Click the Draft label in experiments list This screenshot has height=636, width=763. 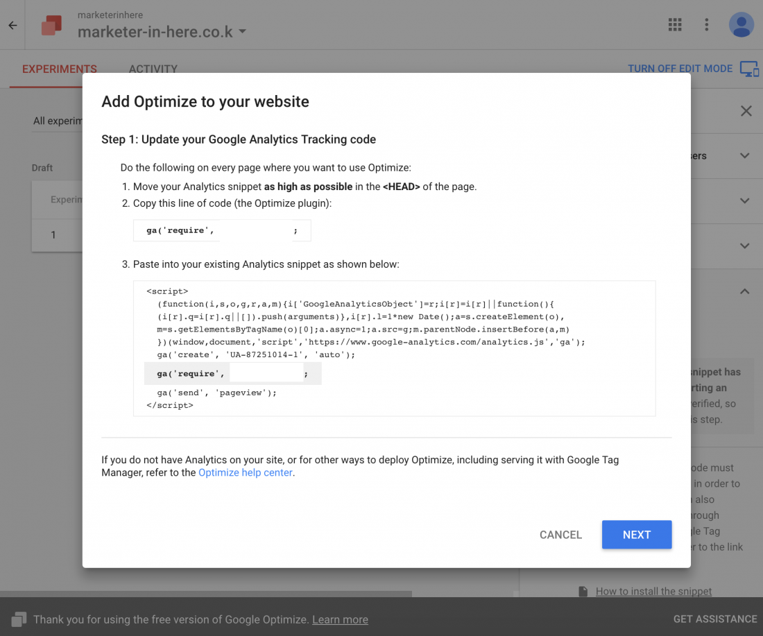[42, 168]
